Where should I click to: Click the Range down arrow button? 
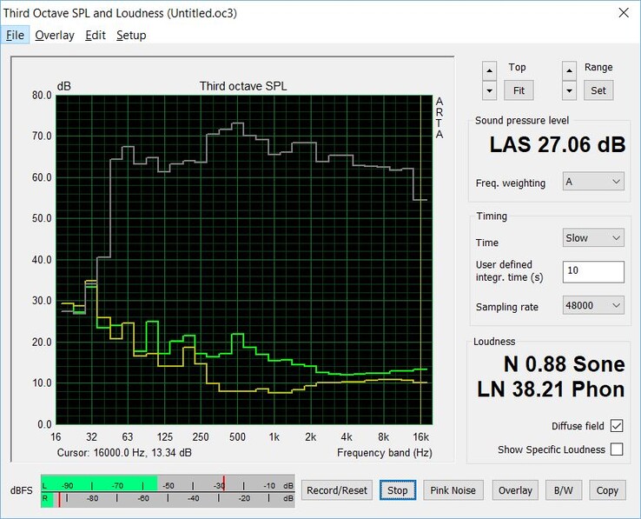569,90
